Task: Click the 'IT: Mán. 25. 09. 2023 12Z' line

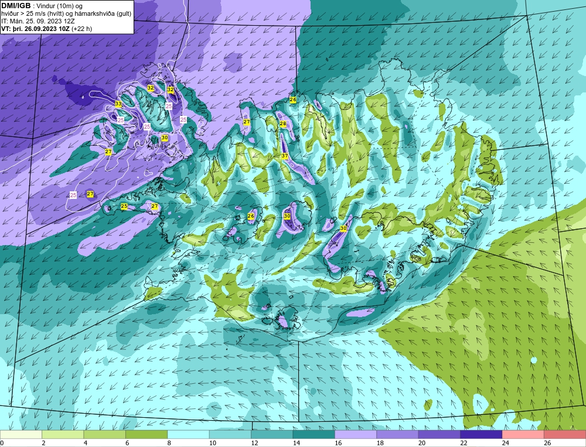Action: [x=38, y=21]
